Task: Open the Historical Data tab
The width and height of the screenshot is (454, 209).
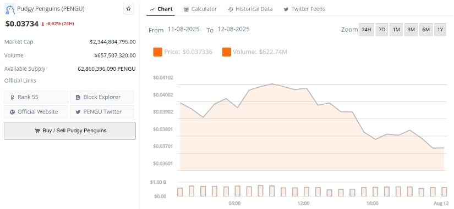Action: tap(250, 9)
